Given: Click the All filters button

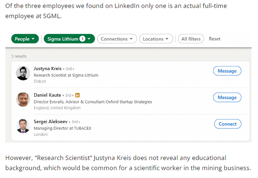Looking at the screenshot, I should [191, 39].
